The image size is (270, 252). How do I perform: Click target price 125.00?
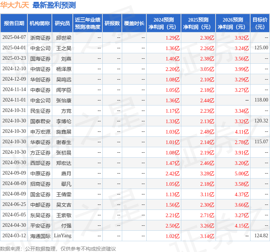click(261, 48)
